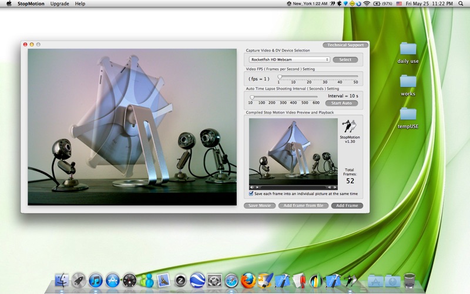Click the Total Frames count '52'
470x294 pixels.
pyautogui.click(x=350, y=181)
